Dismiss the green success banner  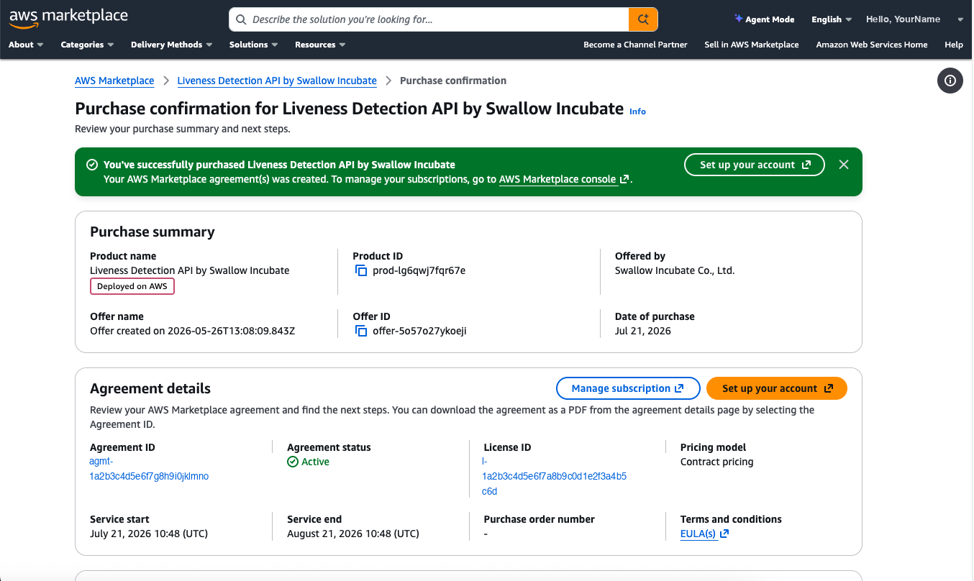844,165
